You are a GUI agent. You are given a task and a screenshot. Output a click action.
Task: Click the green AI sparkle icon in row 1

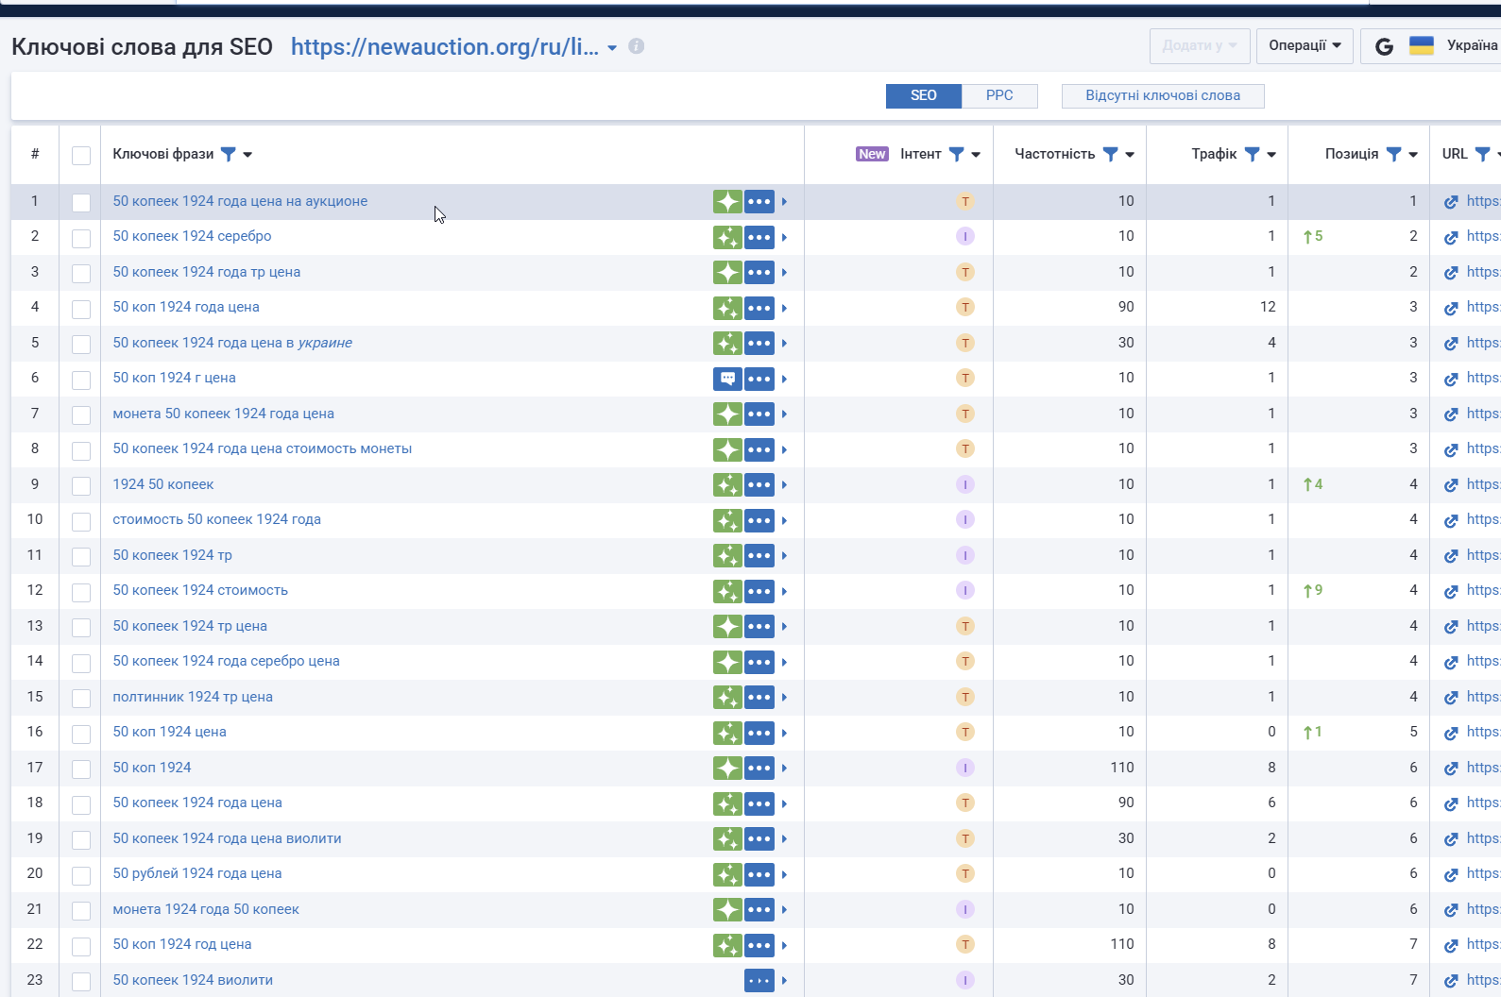tap(727, 201)
